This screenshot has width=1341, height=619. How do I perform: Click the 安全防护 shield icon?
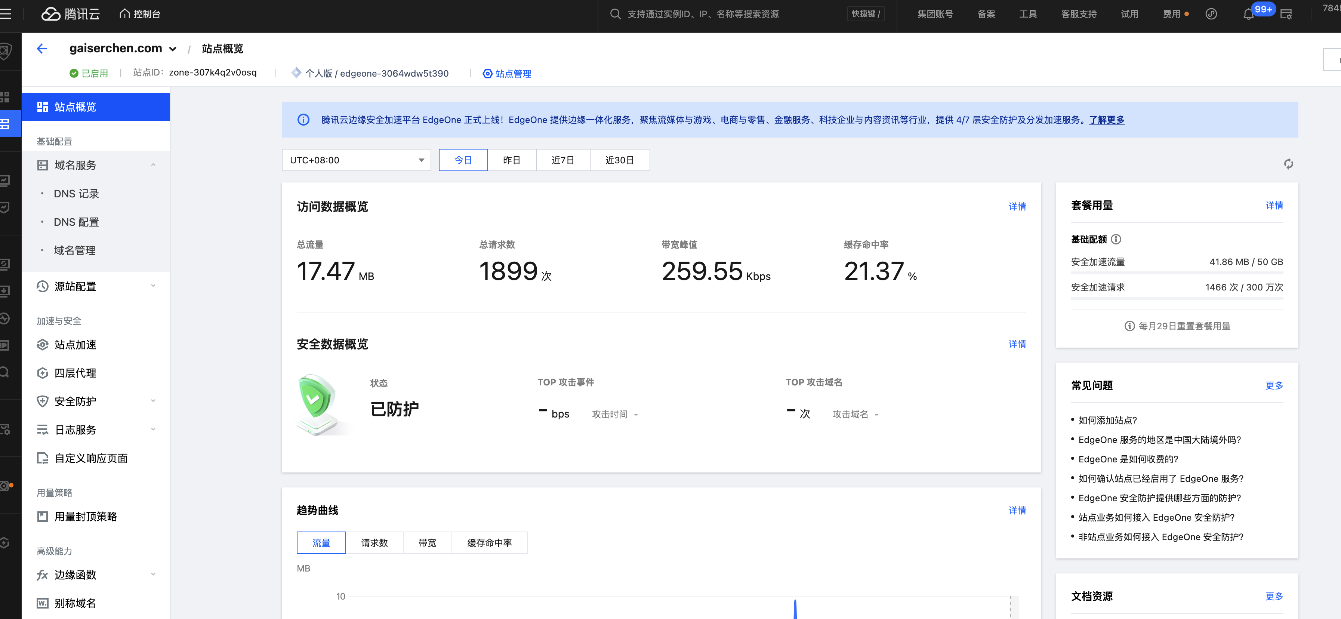click(43, 401)
